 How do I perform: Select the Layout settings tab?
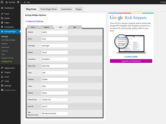46,27
